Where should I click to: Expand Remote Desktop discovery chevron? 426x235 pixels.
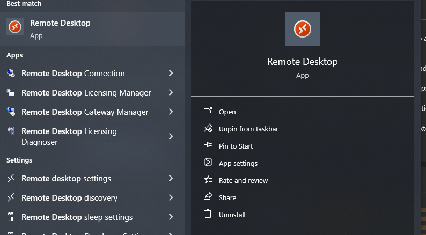[x=171, y=198]
